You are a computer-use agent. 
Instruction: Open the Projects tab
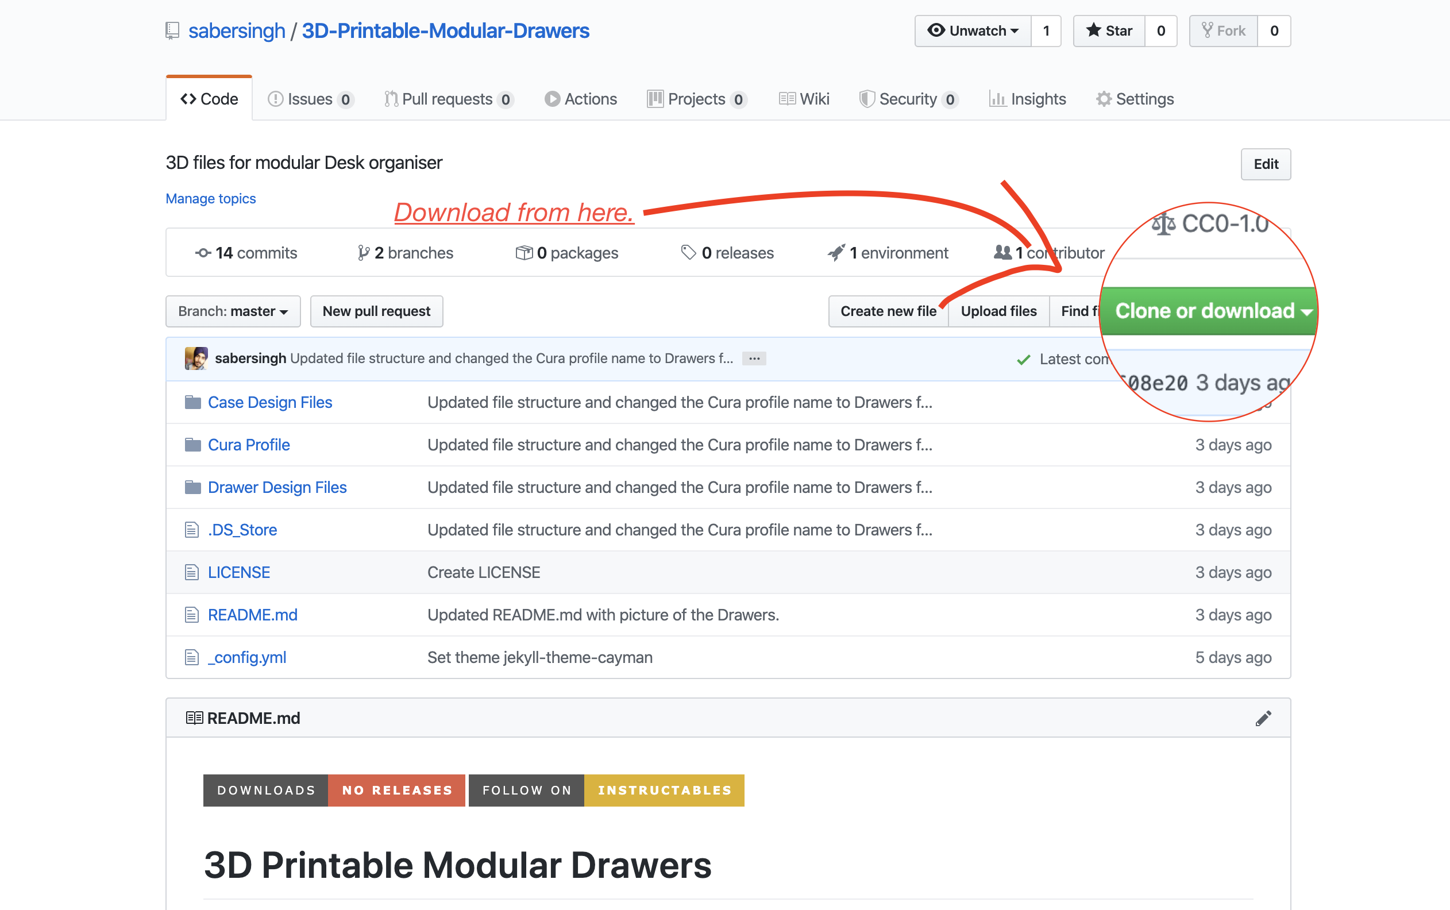pos(697,99)
